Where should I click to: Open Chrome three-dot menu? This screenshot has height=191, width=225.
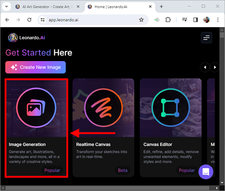click(218, 20)
